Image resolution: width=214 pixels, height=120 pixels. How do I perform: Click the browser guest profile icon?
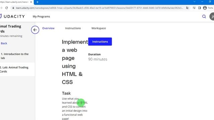[205, 8]
